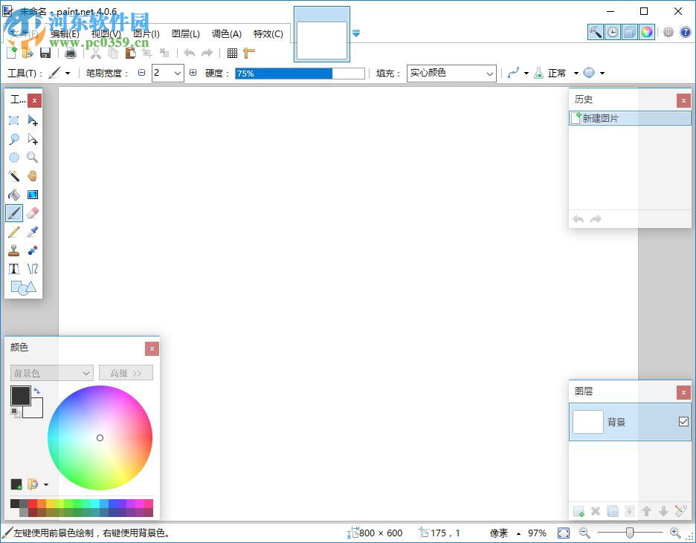Toggle the gridlines display in the toolbar
Viewport: 696px width, 543px height.
232,52
